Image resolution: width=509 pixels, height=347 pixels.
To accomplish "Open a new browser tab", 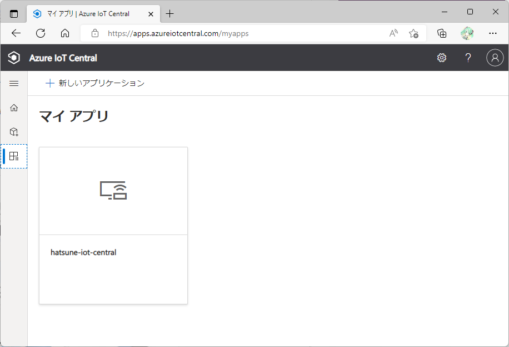I will coord(170,14).
